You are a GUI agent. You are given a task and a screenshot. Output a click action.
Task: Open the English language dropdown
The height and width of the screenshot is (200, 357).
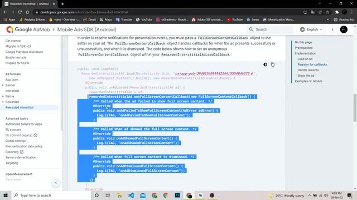click(311, 29)
